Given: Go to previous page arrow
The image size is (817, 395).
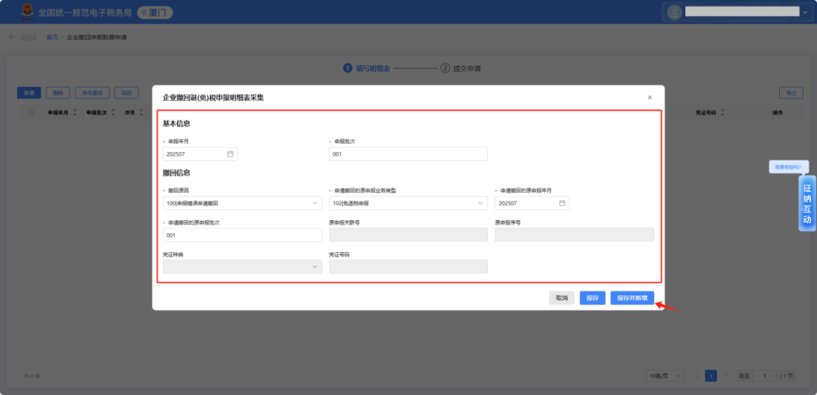Looking at the screenshot, I should point(696,376).
